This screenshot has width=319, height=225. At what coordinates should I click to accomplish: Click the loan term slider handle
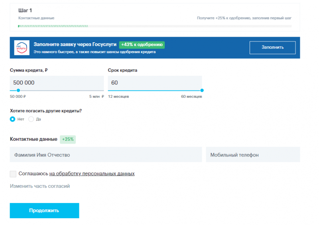(x=202, y=90)
